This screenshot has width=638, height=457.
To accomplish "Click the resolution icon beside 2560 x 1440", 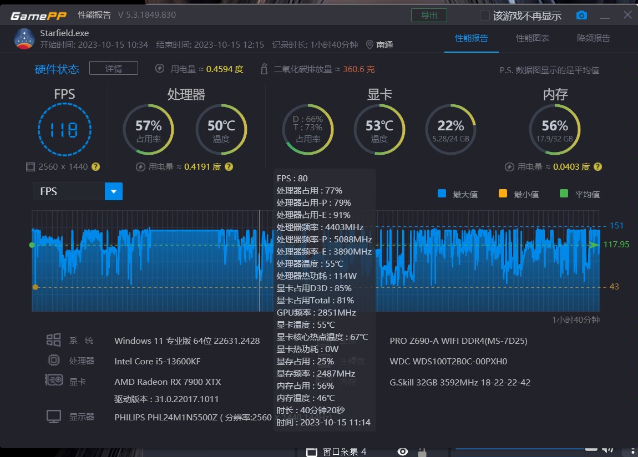I will click(31, 167).
